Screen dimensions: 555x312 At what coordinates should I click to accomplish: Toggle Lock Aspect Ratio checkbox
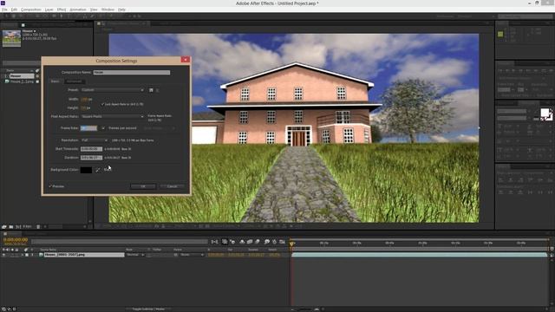pyautogui.click(x=102, y=104)
